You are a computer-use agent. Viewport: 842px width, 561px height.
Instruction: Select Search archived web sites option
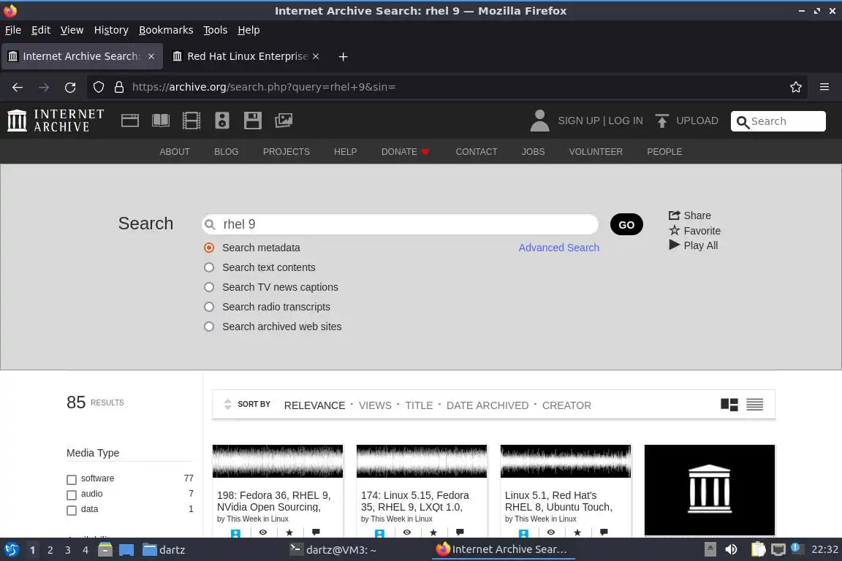209,327
